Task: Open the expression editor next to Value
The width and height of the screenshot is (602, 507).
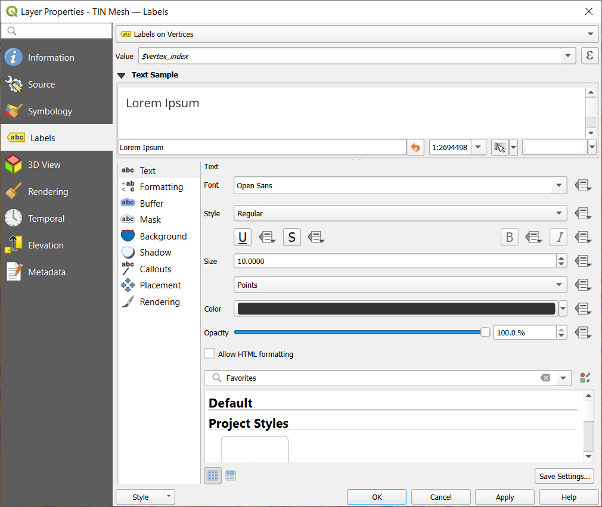Action: 589,56
